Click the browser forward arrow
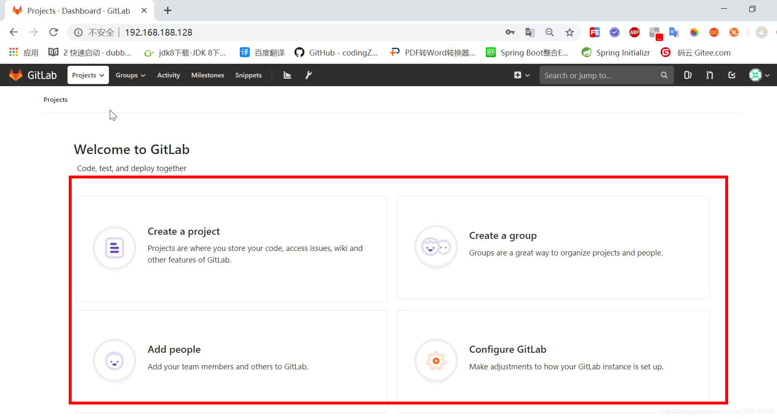 [34, 32]
